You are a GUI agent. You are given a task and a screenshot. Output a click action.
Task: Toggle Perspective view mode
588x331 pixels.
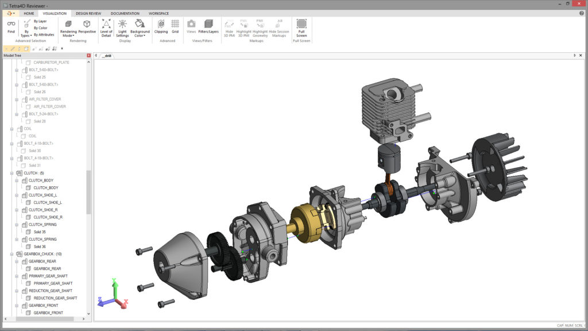(87, 26)
